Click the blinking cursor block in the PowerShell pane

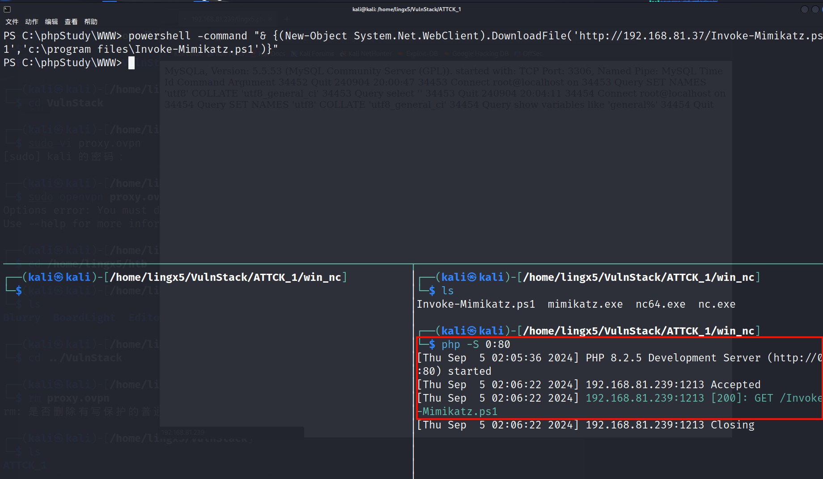coord(132,63)
